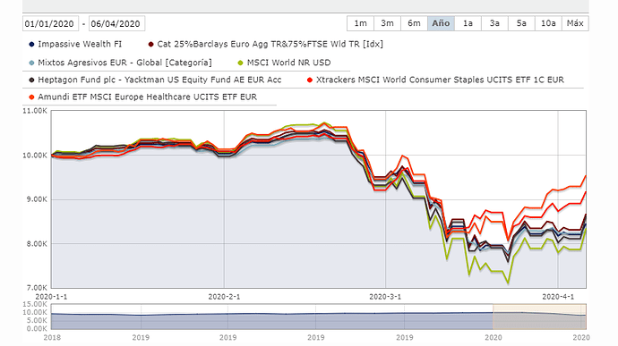The width and height of the screenshot is (618, 346).
Task: Toggle Mixtos Agresivos EUR - Global category series
Action: tap(120, 63)
